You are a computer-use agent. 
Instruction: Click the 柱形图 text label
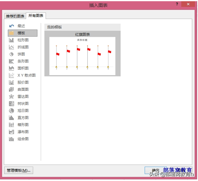point(23,40)
